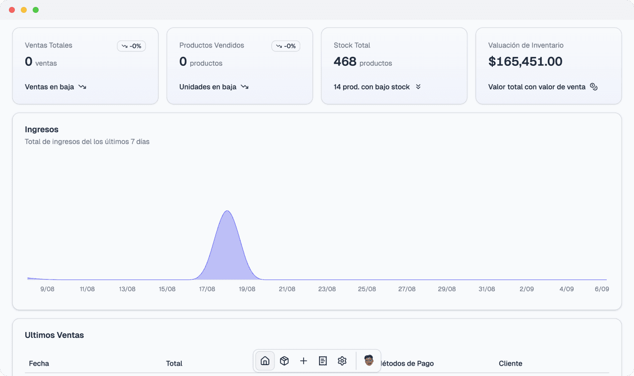Click trend-down icon beside Ventas en baja

pos(82,87)
